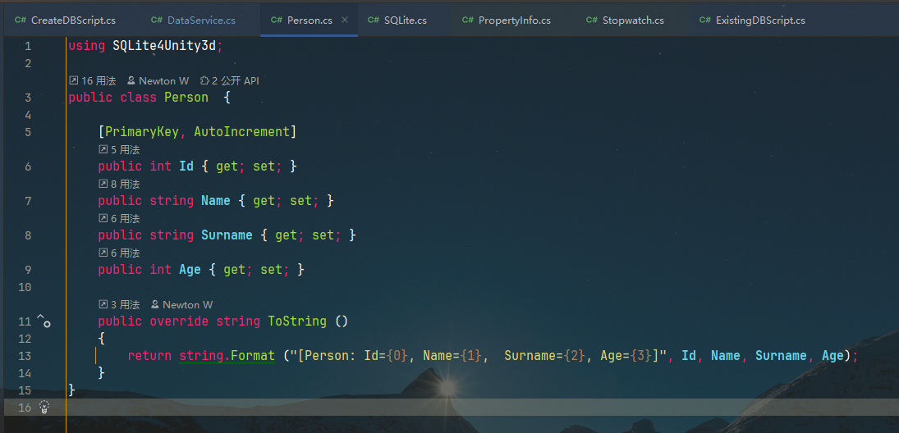The image size is (899, 433).
Task: Click the Surname property name on line 8
Action: coord(227,235)
